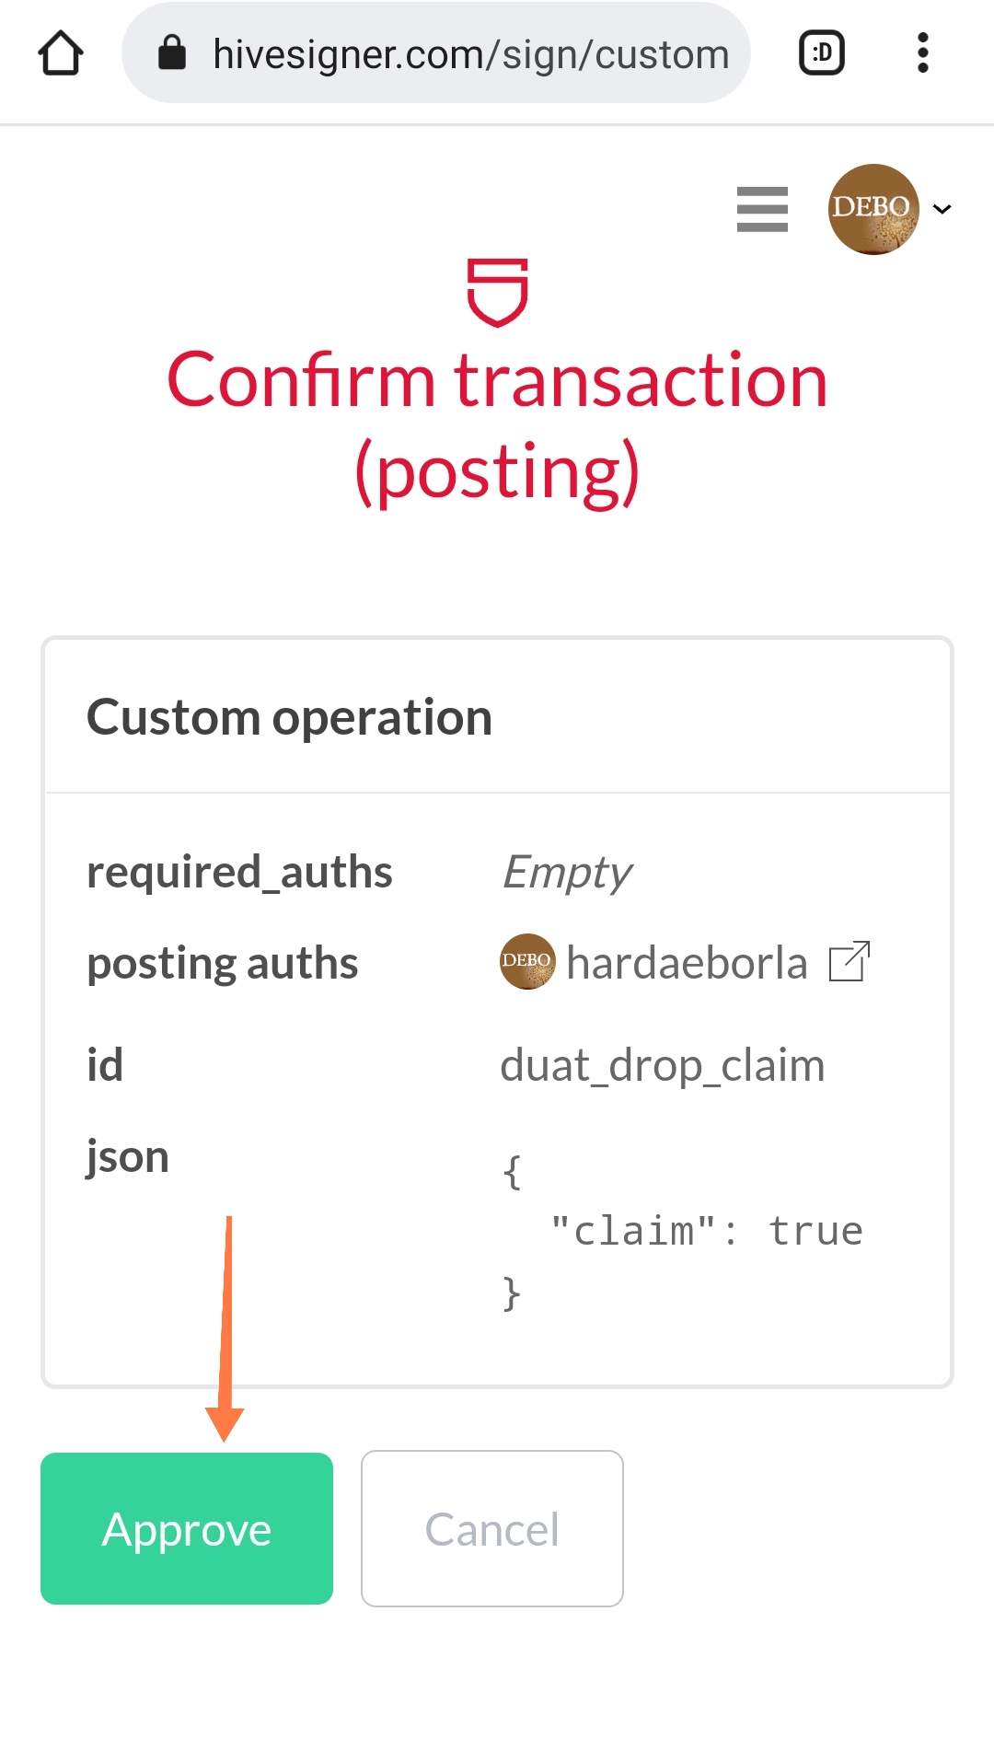Open the browser three-dot menu
Screen dimensions: 994x1739
pyautogui.click(x=923, y=53)
